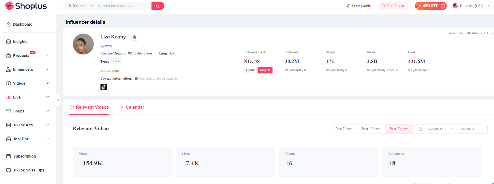494x184 pixels.
Task: Open the Calendar tab
Action: [132, 107]
